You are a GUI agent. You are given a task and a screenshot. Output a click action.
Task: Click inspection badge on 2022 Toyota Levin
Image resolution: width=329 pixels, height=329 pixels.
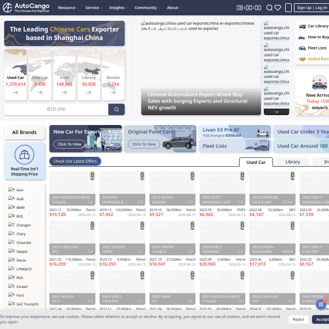tap(142, 225)
